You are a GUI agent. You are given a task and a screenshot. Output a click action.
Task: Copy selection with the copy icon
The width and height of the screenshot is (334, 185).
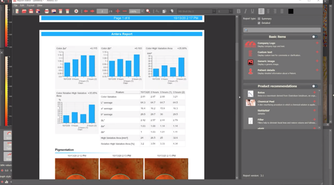[164, 11]
